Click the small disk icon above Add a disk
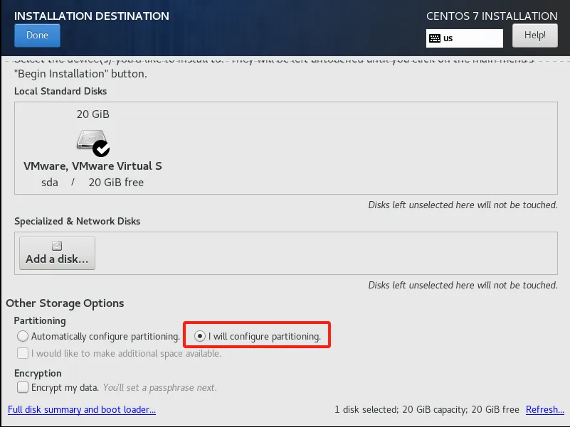This screenshot has width=570, height=427. pos(57,246)
